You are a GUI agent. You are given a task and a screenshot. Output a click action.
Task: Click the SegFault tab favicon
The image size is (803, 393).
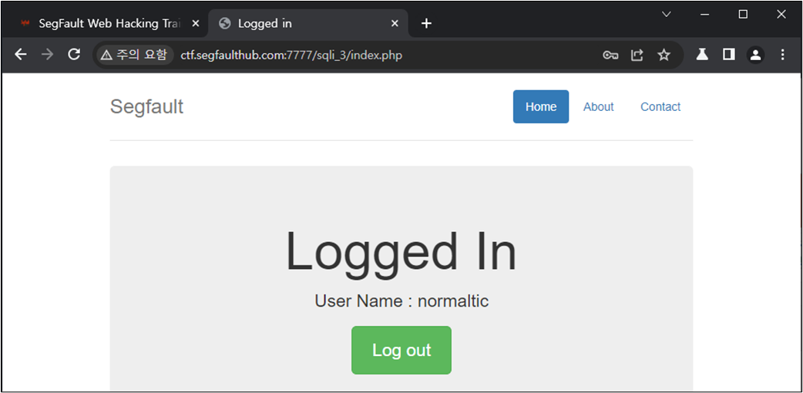coord(25,24)
